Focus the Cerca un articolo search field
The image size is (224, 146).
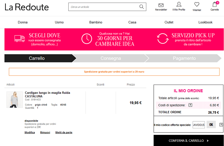107,7
